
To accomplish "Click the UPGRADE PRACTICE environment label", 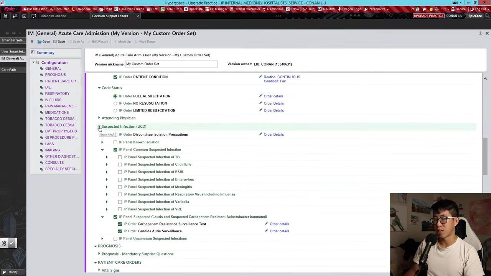I will tap(428, 16).
